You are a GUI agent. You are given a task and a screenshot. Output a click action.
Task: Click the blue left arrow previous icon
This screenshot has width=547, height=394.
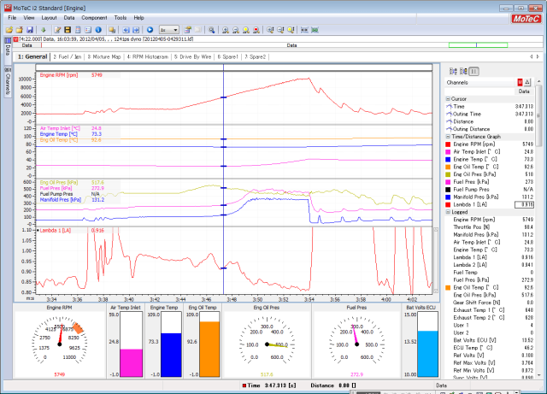point(126,30)
